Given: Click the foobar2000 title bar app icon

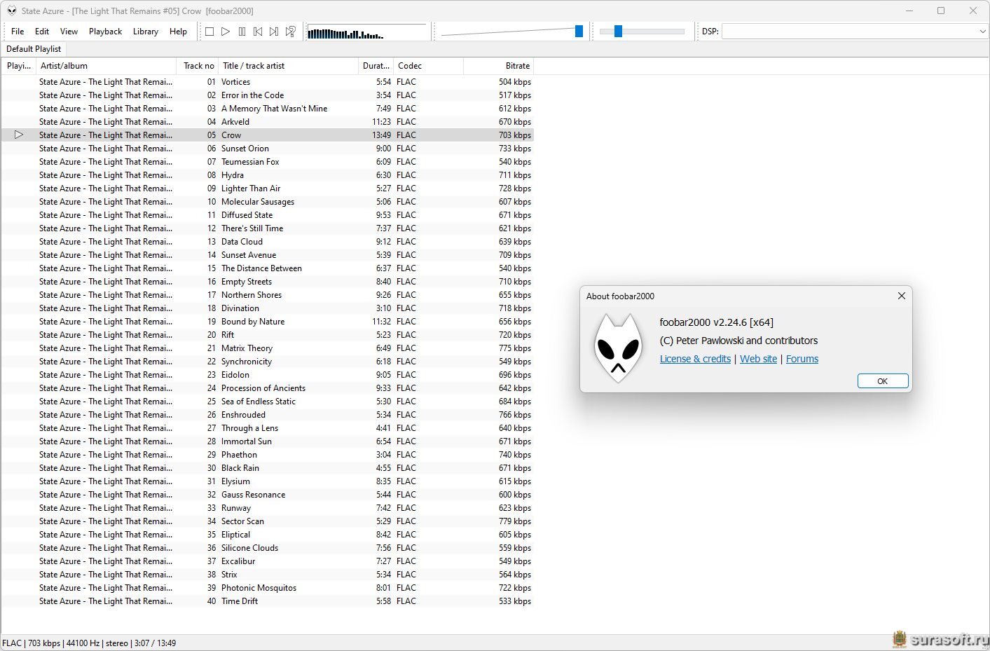Looking at the screenshot, I should (x=11, y=11).
